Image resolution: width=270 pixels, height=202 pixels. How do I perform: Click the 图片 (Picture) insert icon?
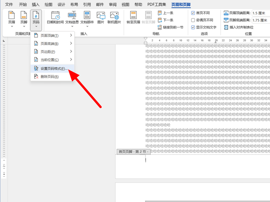(100, 19)
